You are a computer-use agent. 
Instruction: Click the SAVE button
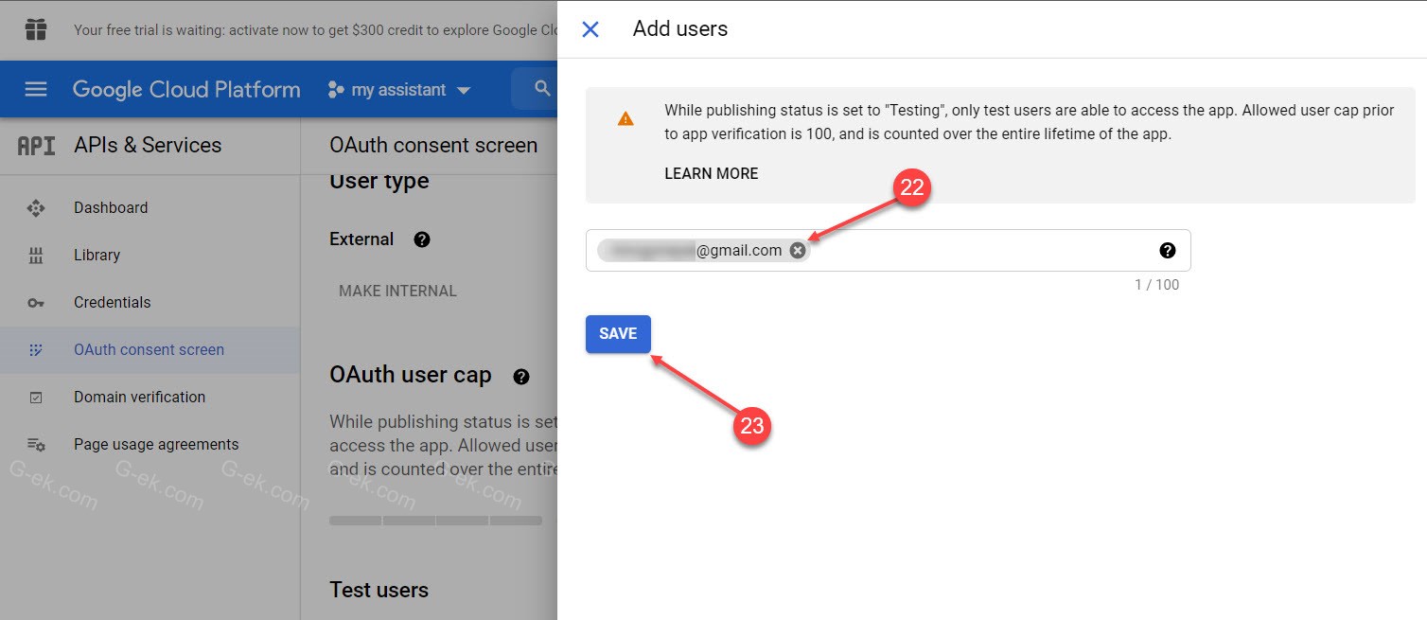point(618,333)
